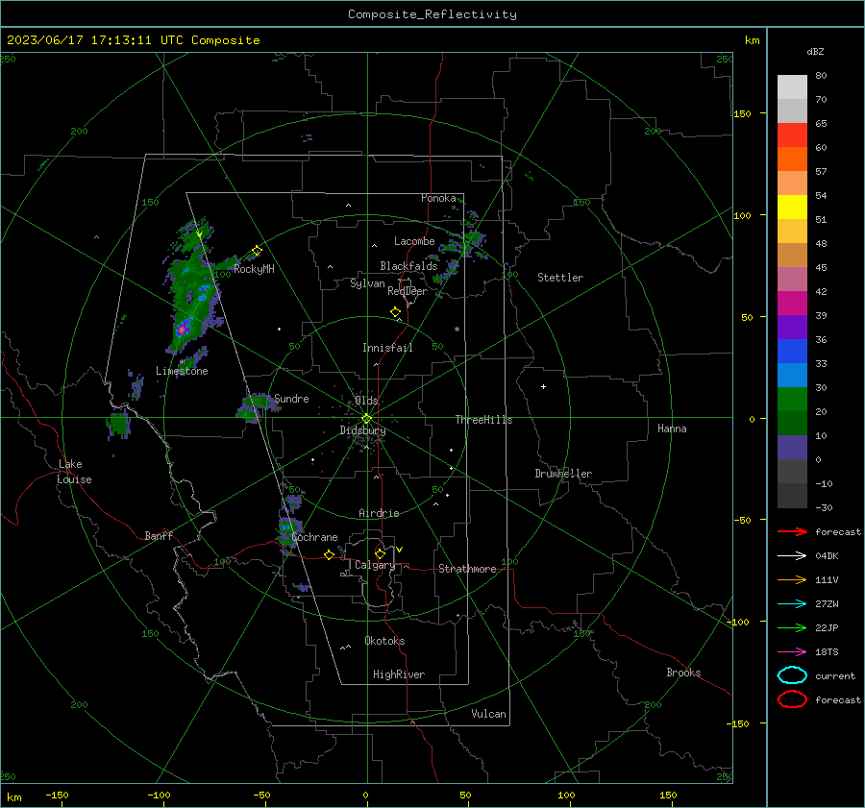Click the RockyMH label
Viewport: 865px width, 808px height.
254,269
